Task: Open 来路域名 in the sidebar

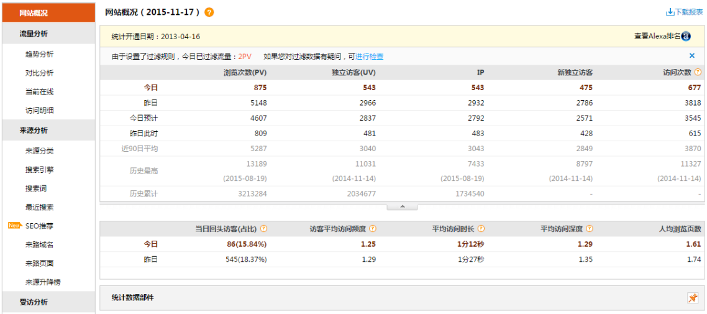Action: (40, 244)
